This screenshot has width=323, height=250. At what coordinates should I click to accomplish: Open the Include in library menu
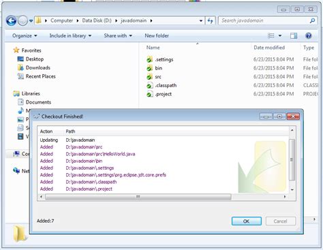coord(70,35)
